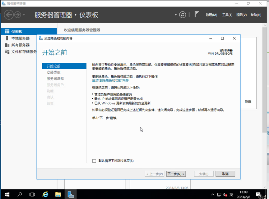
Task: Click the 欢迎使用服务器管理器 heading
Action: 82,30
